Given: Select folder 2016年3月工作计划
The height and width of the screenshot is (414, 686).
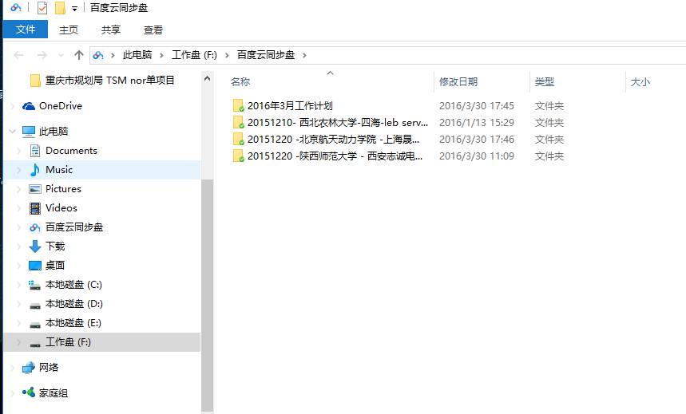Looking at the screenshot, I should [x=290, y=106].
